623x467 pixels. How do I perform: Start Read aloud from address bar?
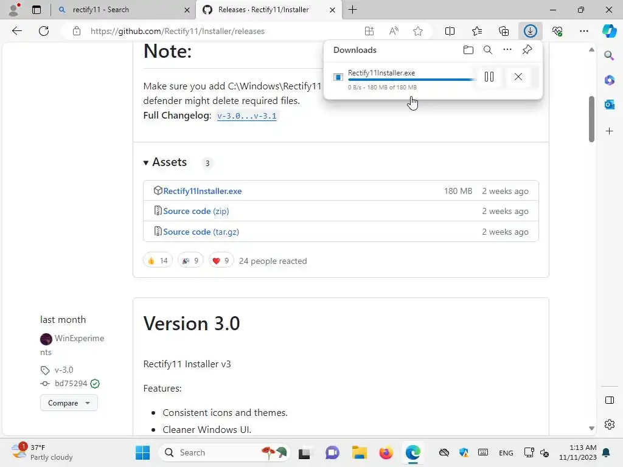(394, 31)
